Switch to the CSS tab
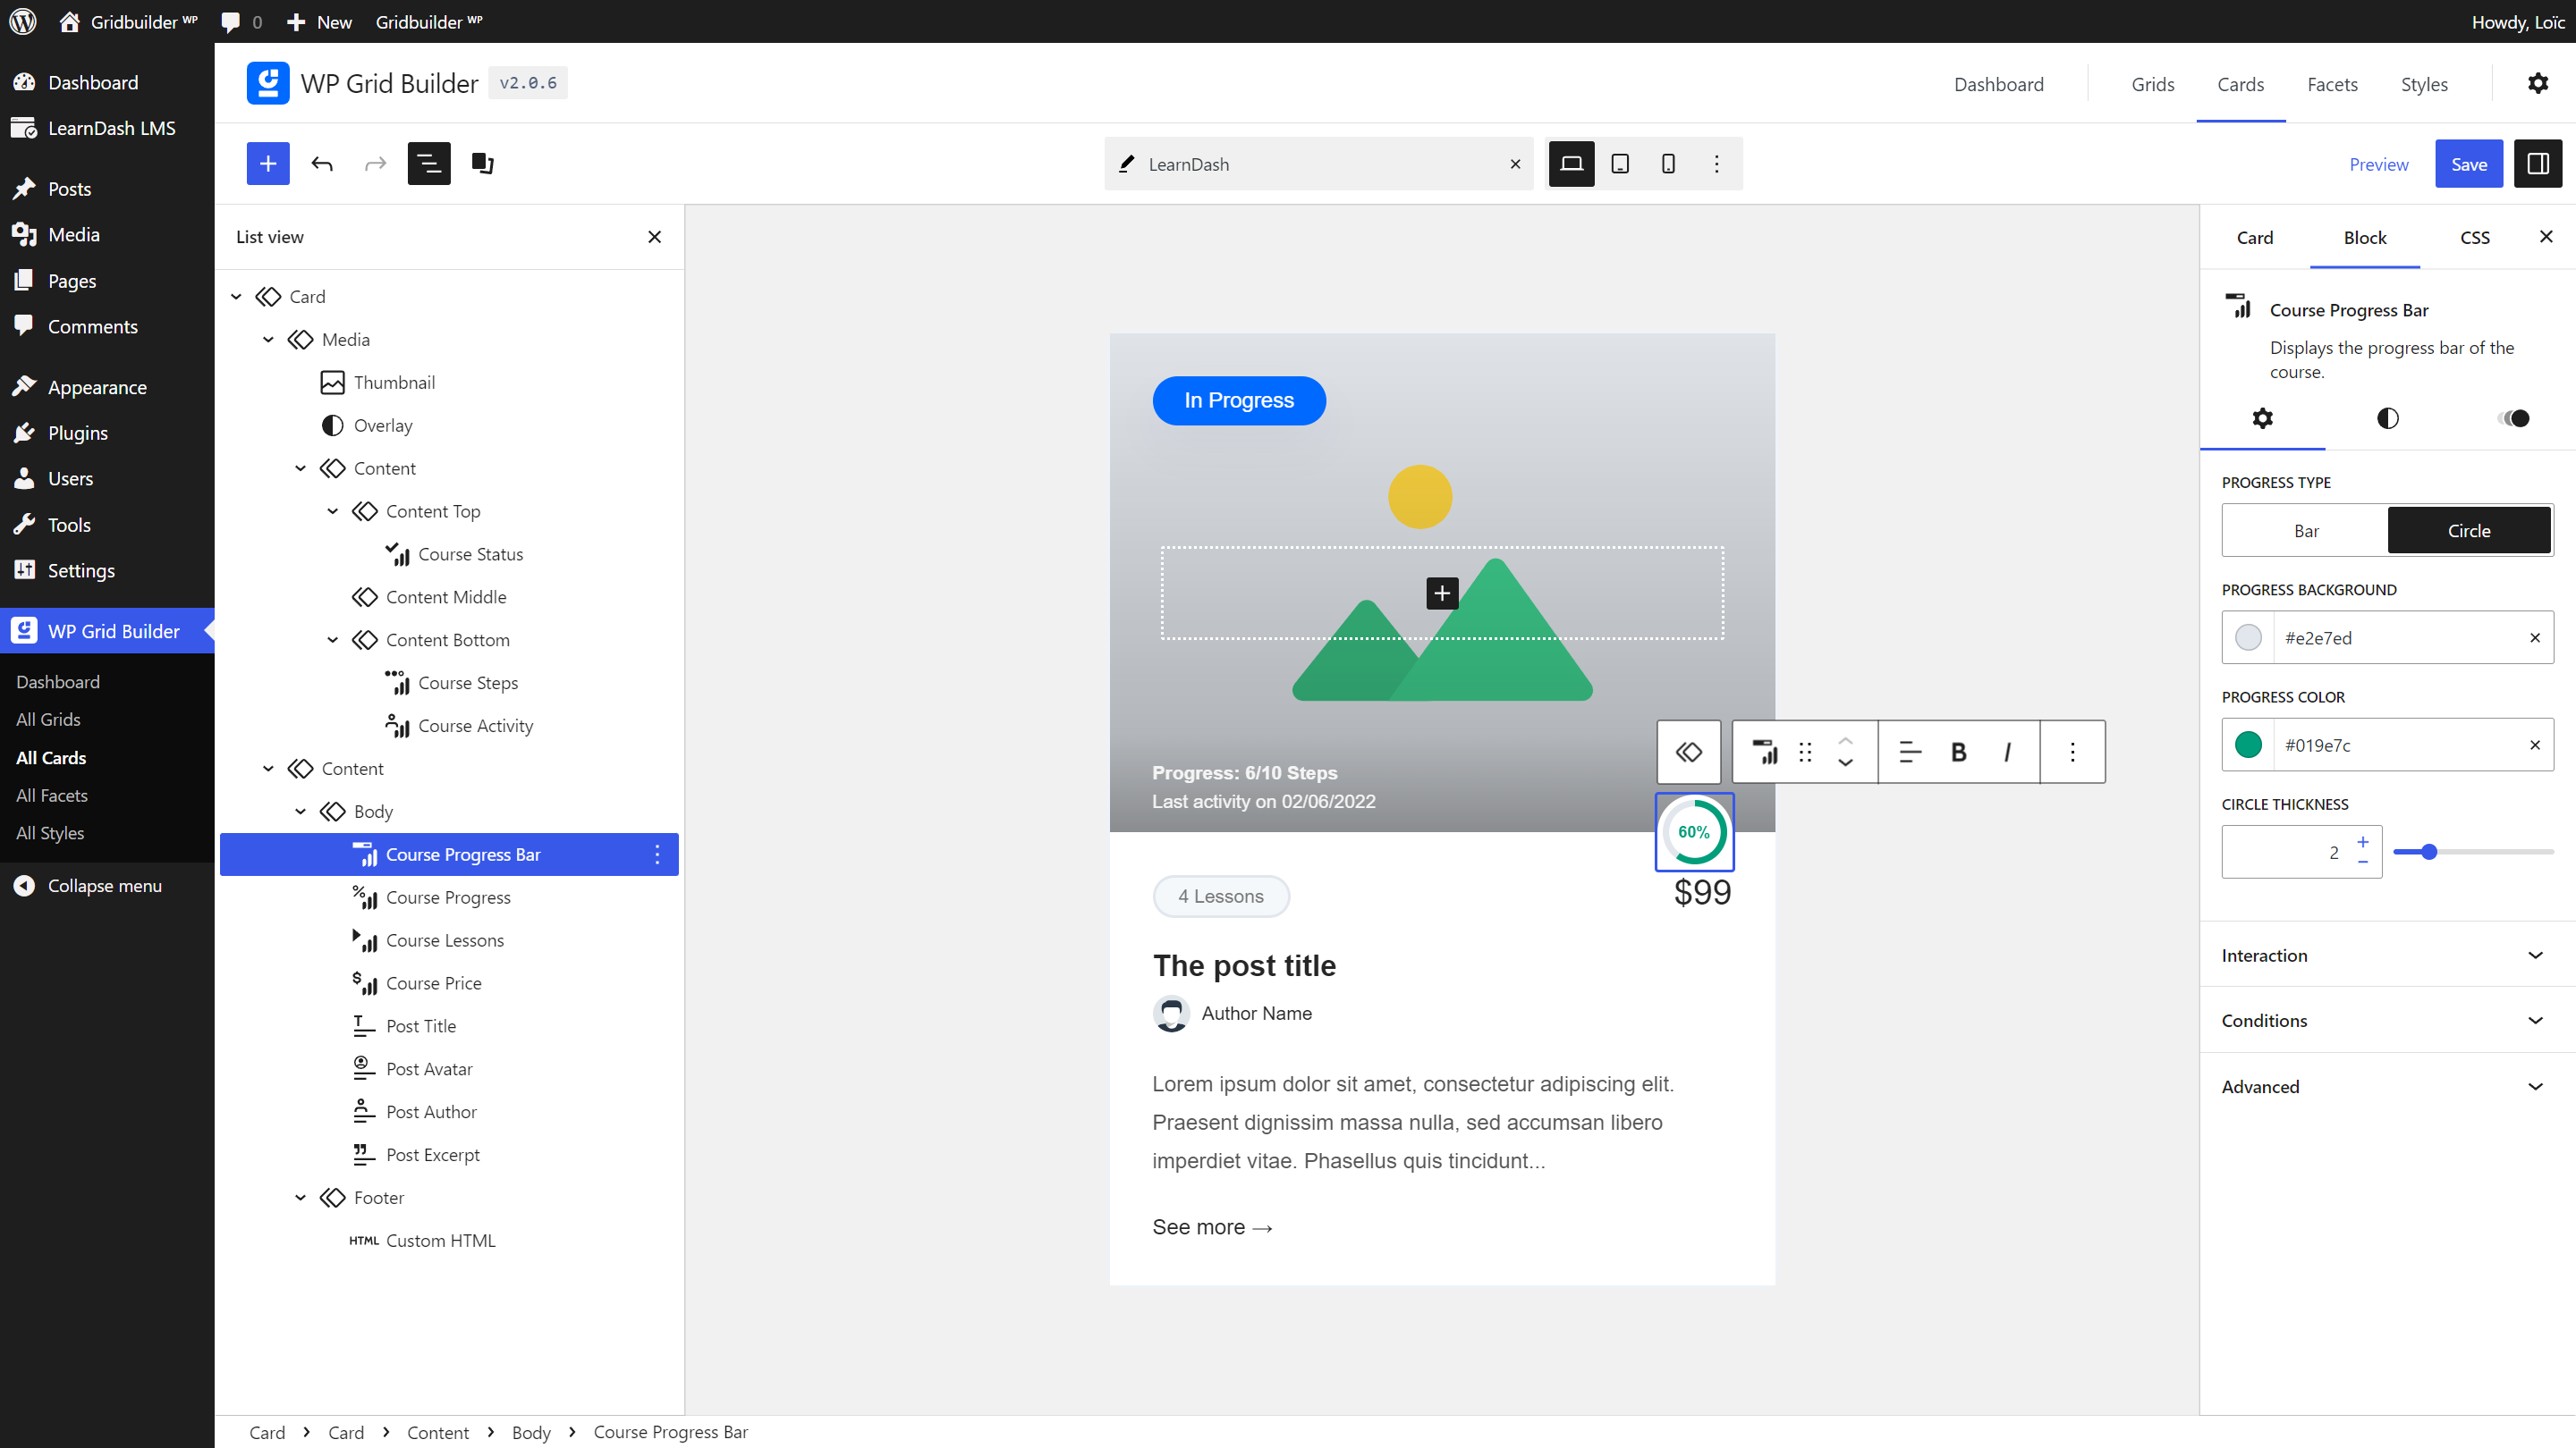The width and height of the screenshot is (2576, 1448). [x=2475, y=238]
